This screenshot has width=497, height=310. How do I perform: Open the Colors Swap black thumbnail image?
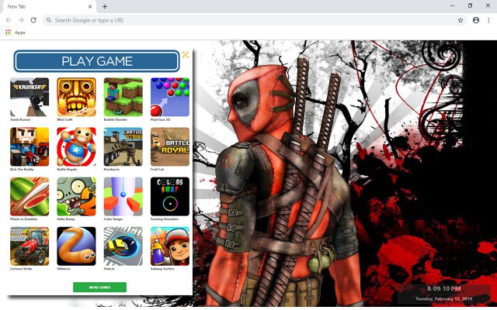coord(170,196)
